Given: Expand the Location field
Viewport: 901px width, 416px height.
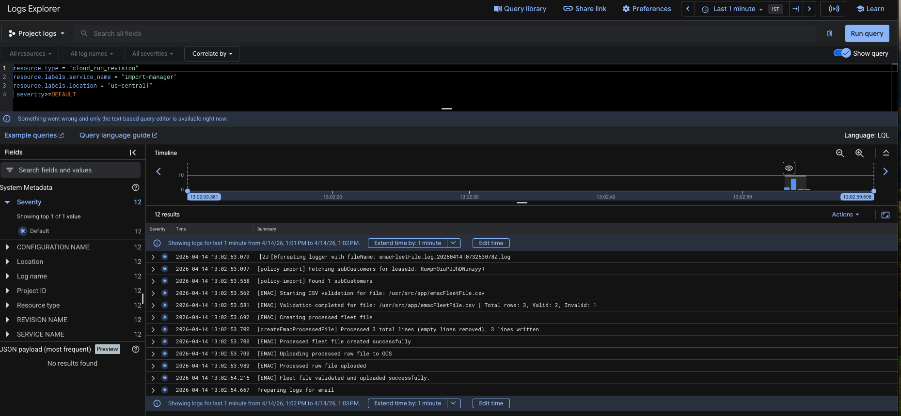Looking at the screenshot, I should 7,262.
